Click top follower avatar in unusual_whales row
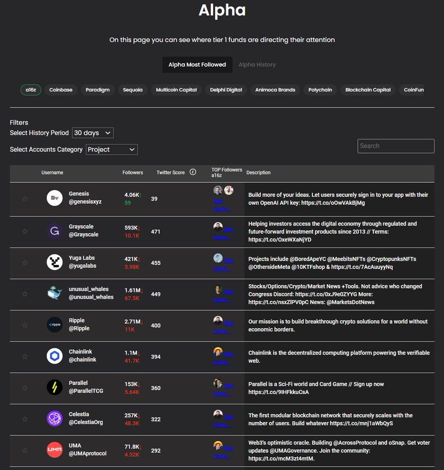The image size is (444, 470). click(218, 289)
